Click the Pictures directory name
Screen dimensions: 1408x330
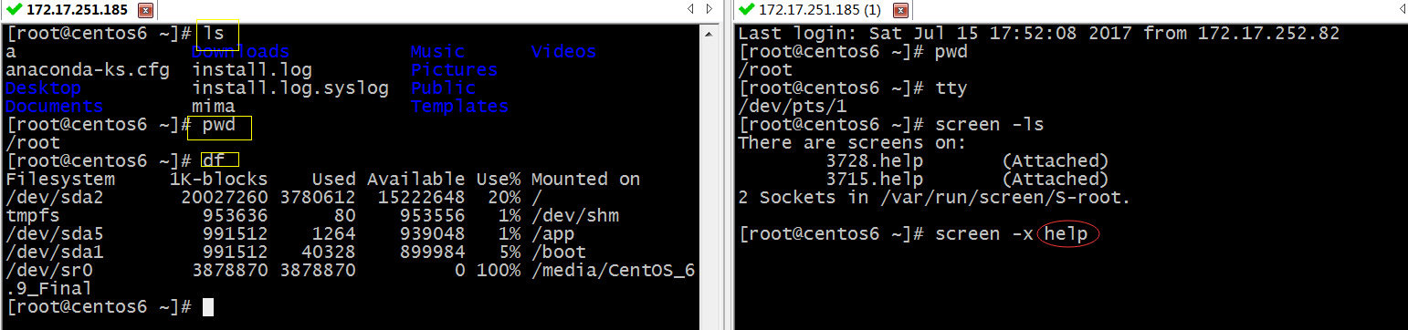(x=454, y=70)
